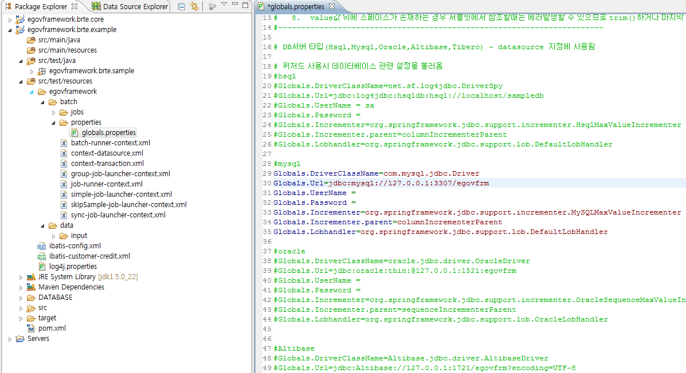This screenshot has height=373, width=686.
Task: Click the globals.properties file icon in tree
Action: tap(75, 133)
